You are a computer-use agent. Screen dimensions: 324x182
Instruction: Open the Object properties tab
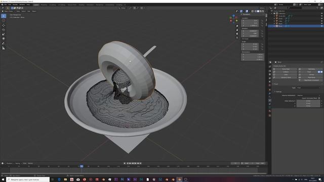click(270, 90)
